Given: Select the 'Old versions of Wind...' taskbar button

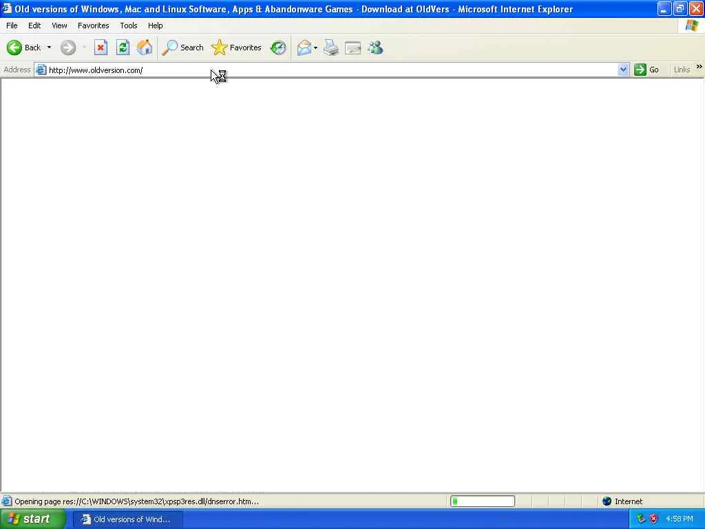Looking at the screenshot, I should tap(128, 519).
